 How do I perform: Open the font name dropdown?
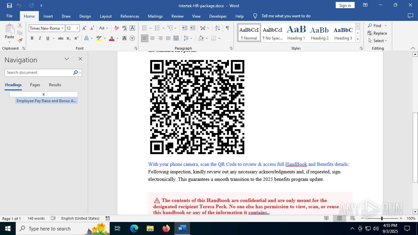(62, 28)
